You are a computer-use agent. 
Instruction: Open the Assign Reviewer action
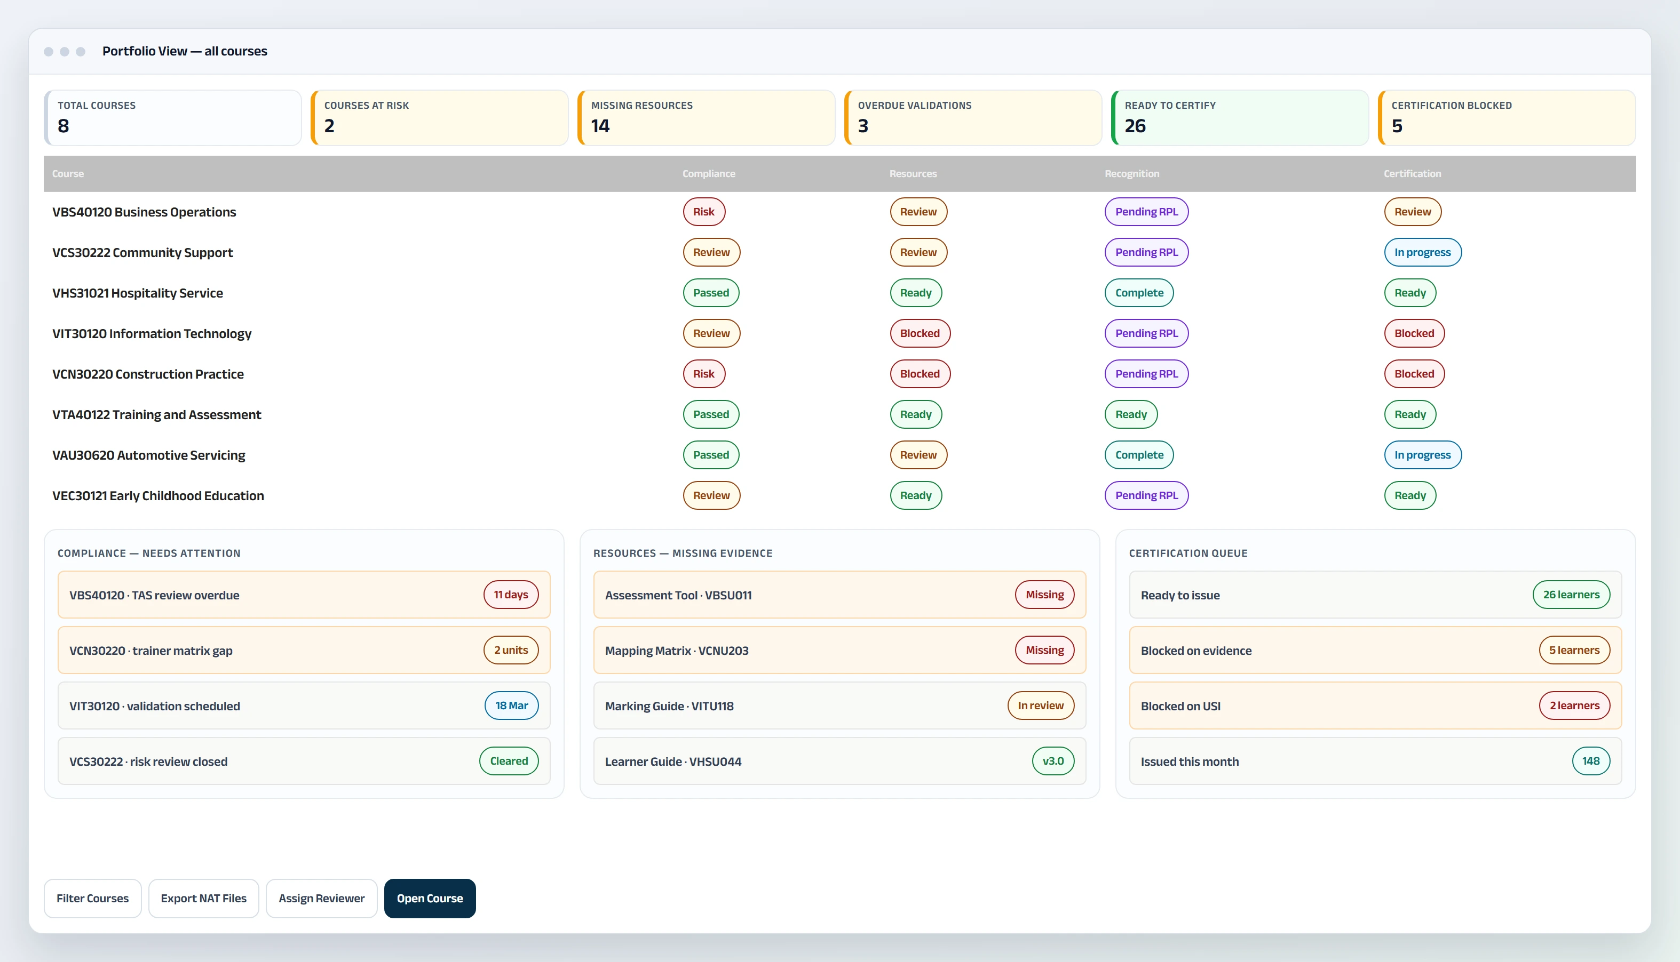[321, 898]
